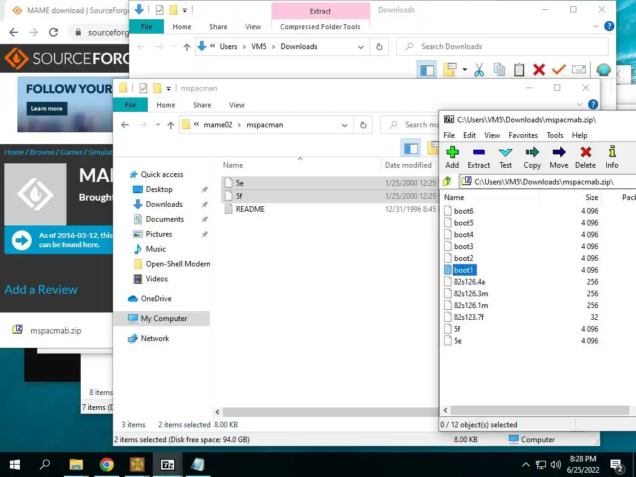Open quick access toolbar dropdown in mspacman title bar
The width and height of the screenshot is (636, 477).
168,88
